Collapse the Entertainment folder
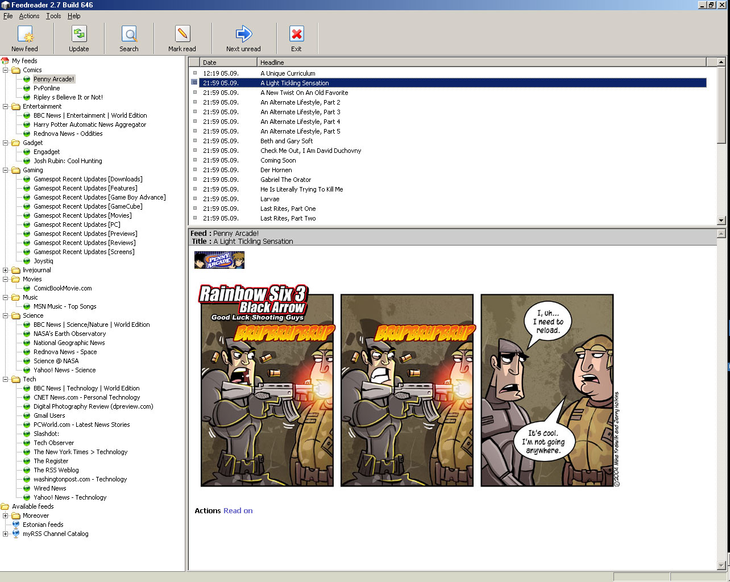Screen dimensions: 730x582 [x=6, y=106]
